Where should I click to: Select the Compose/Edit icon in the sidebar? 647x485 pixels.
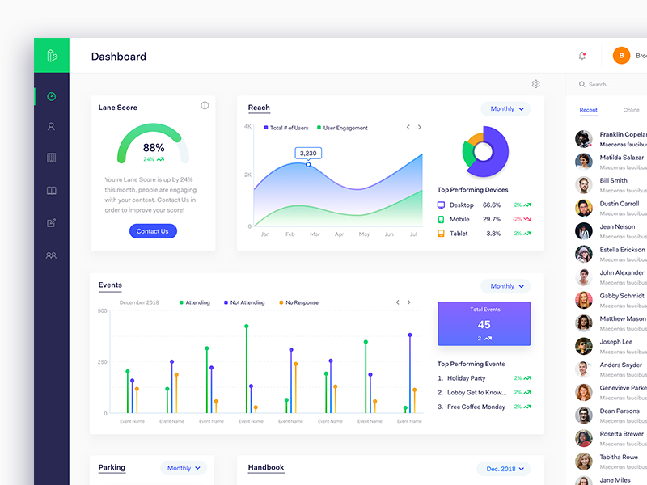tap(51, 222)
